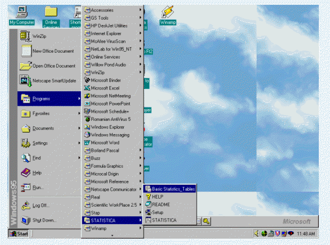330x245 pixels.
Task: Launch STATISTICA application
Action: pyautogui.click(x=170, y=220)
